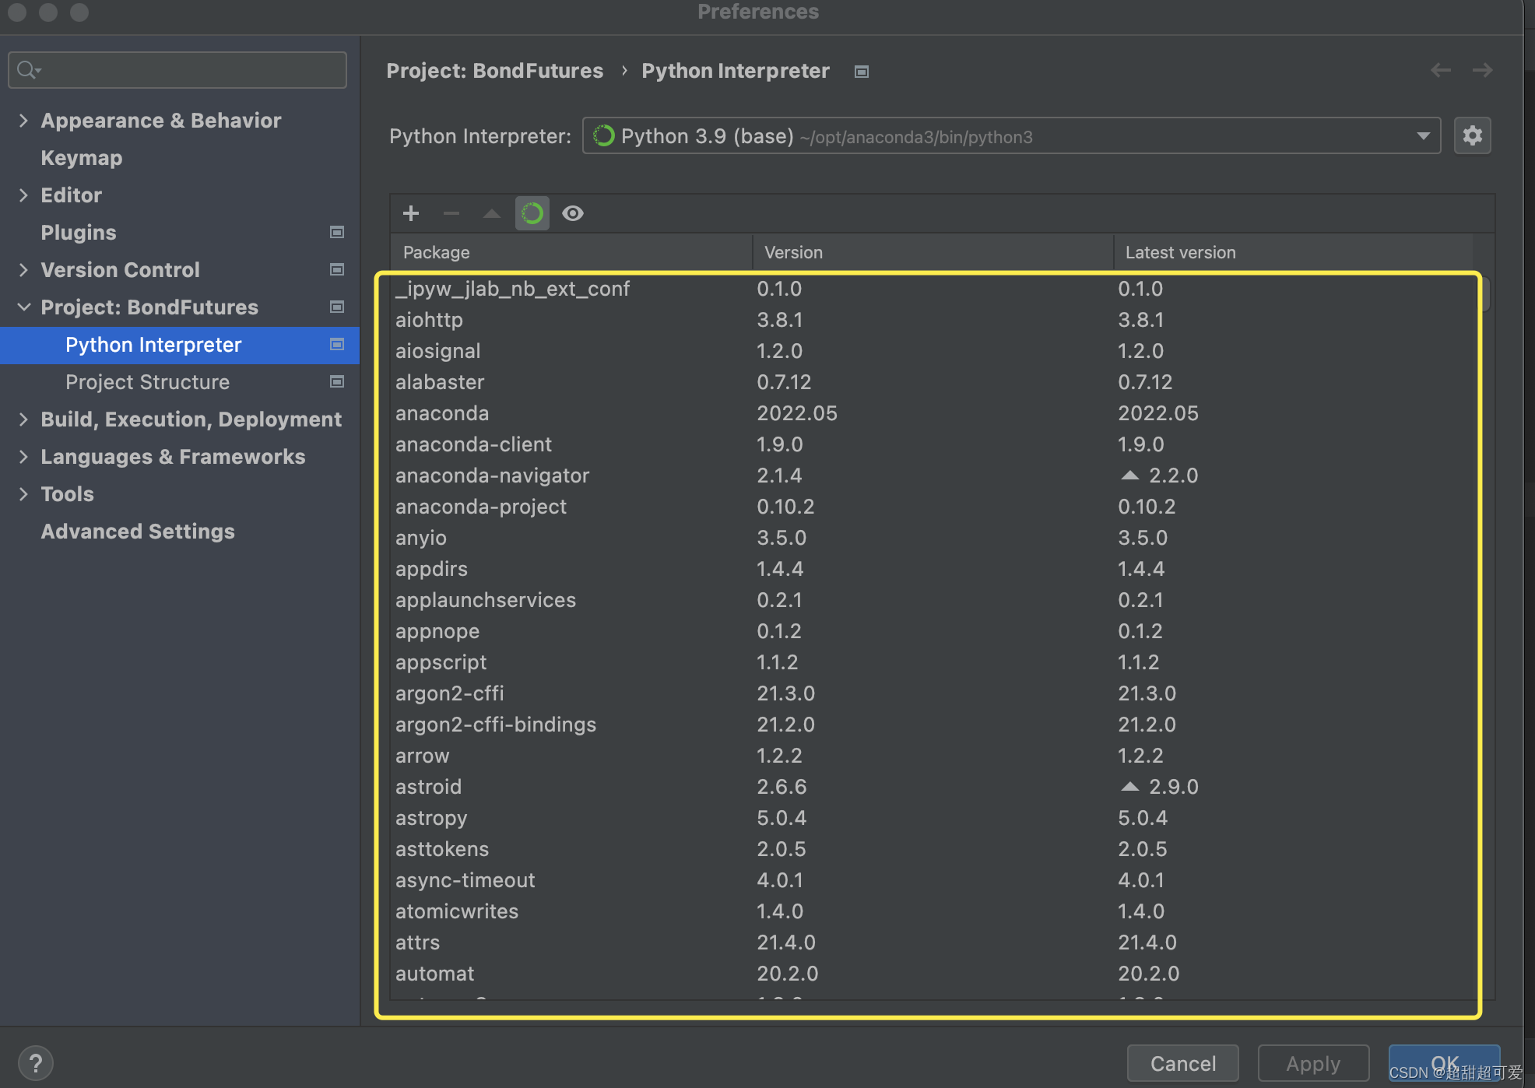Toggle show early releases eye icon
The width and height of the screenshot is (1535, 1088).
573,213
